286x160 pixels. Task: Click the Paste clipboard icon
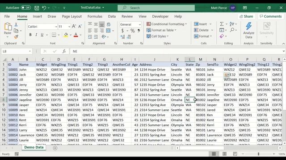click(x=8, y=27)
